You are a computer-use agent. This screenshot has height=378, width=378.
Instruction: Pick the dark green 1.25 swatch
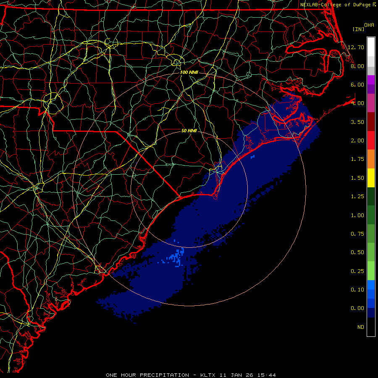click(x=371, y=196)
